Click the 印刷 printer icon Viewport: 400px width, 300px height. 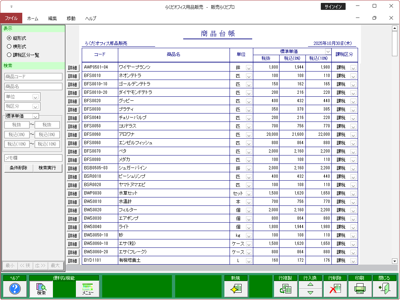(x=360, y=289)
